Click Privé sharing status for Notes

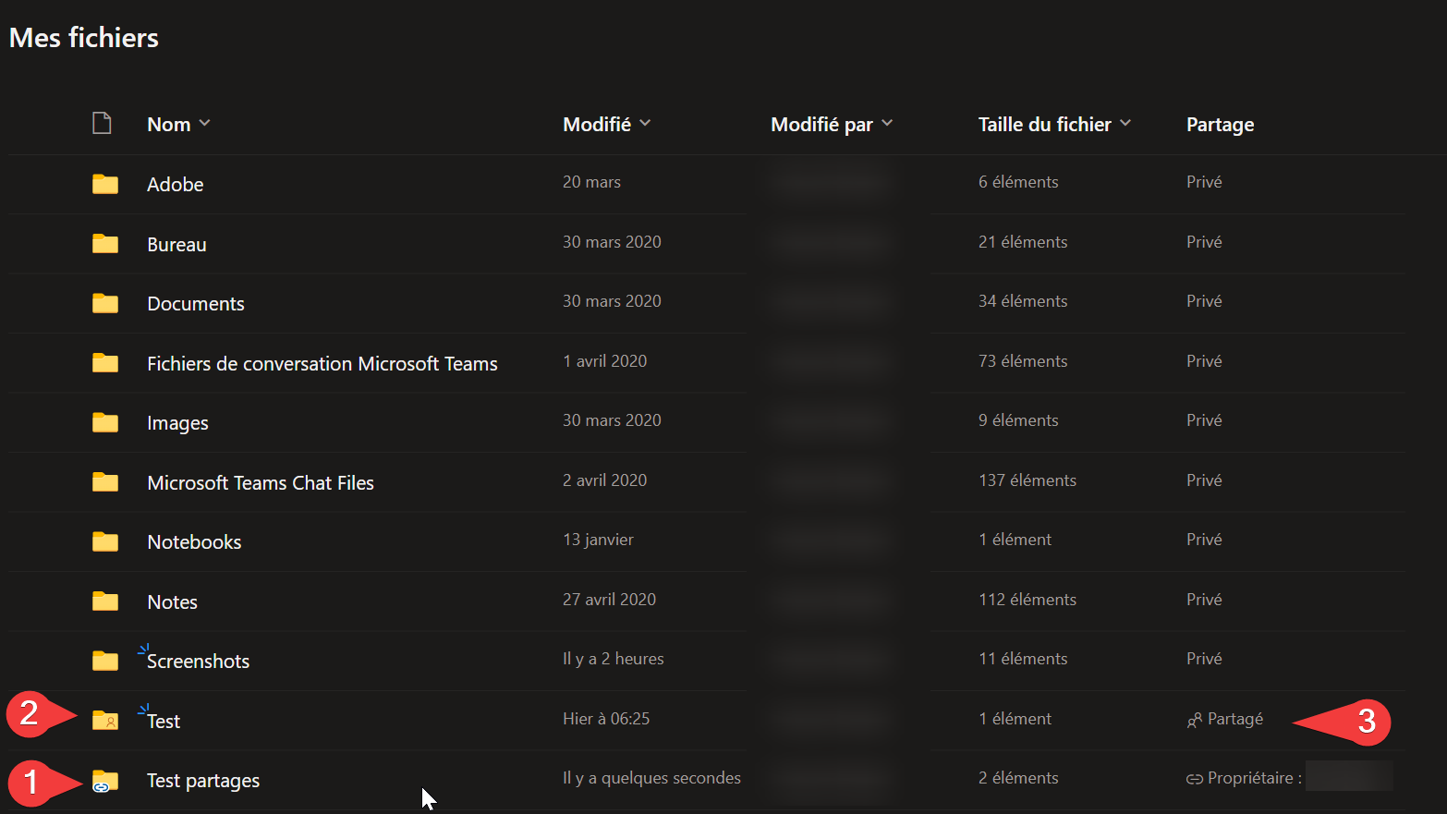point(1204,600)
